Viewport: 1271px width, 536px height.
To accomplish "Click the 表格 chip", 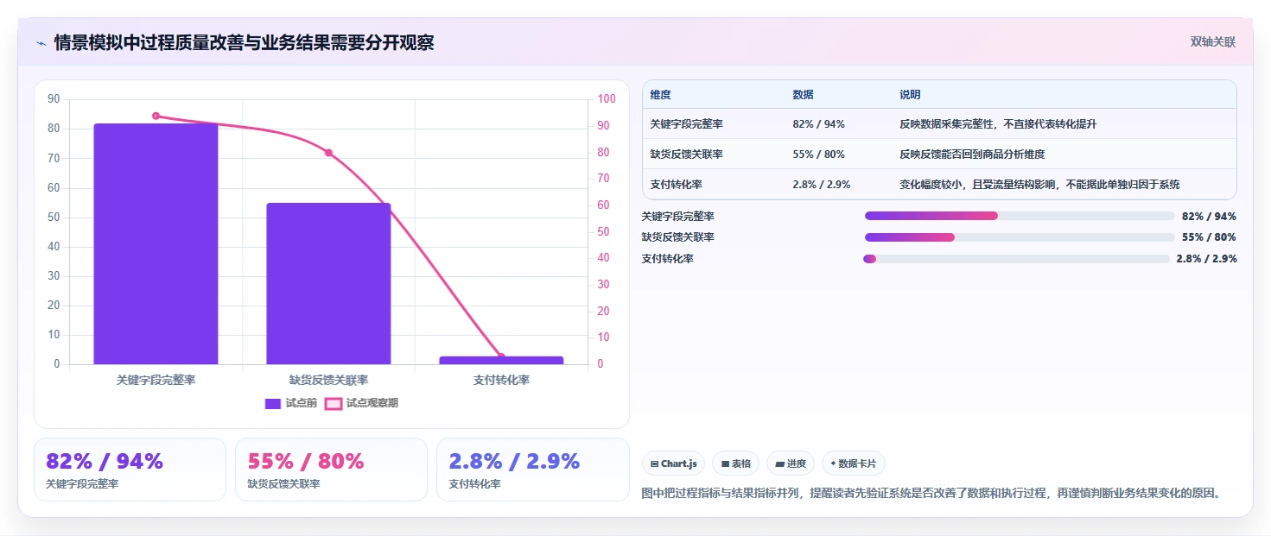I will click(736, 463).
